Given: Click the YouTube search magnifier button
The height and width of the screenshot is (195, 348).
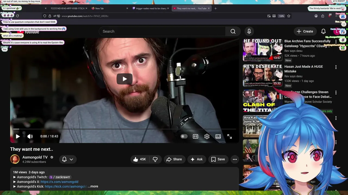Looking at the screenshot, I should 233,31.
